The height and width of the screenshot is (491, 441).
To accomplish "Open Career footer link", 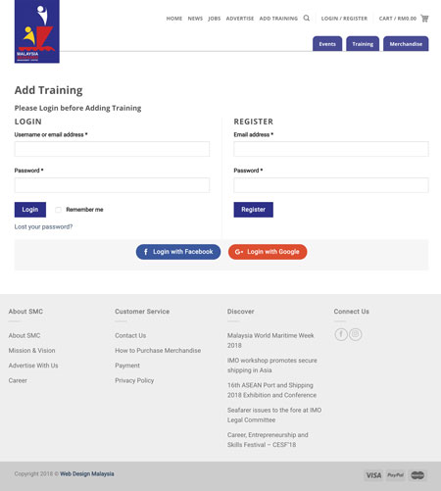I will click(x=18, y=380).
